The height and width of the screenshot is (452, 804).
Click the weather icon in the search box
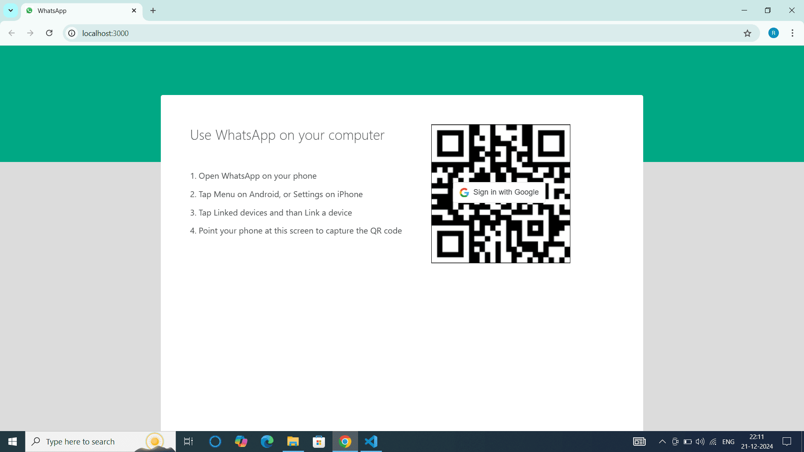click(155, 442)
